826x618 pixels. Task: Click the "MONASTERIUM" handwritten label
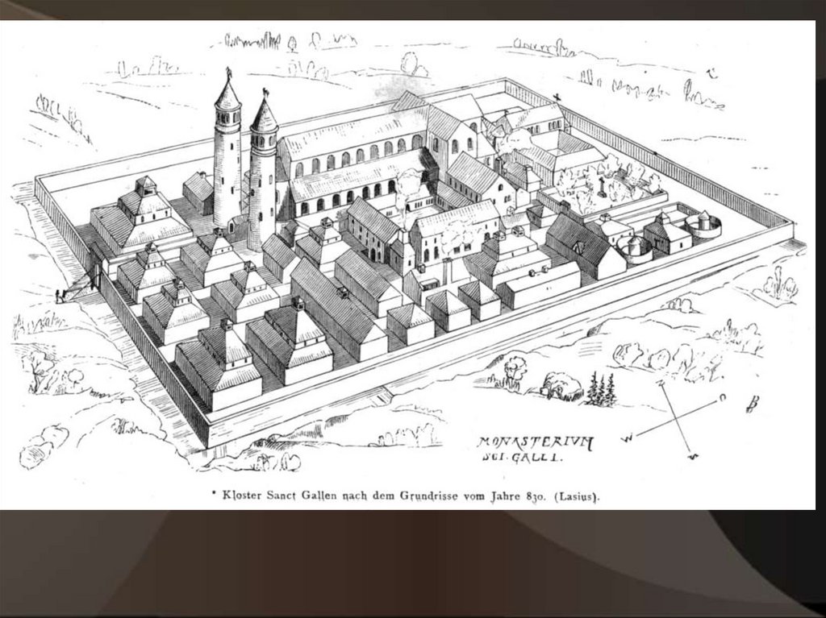click(536, 443)
